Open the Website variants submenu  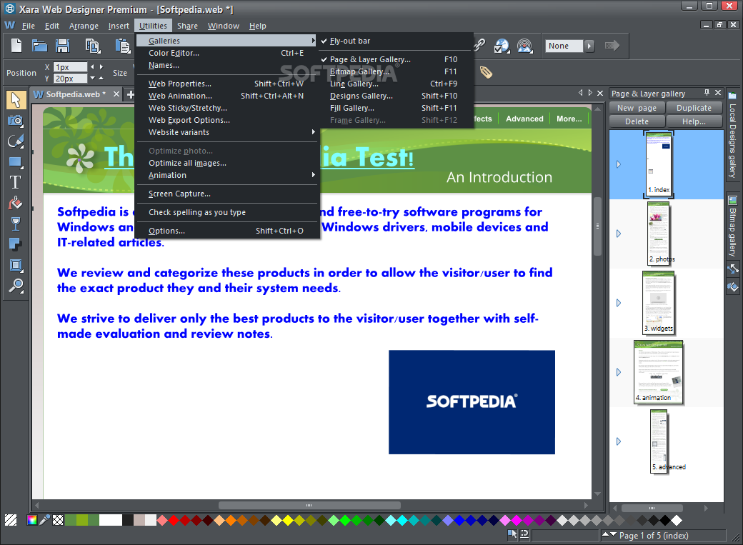(x=227, y=132)
